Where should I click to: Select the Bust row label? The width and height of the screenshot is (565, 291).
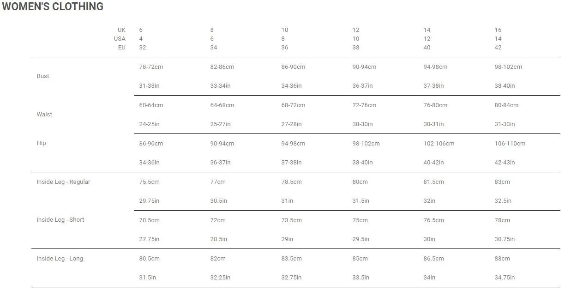pos(43,76)
